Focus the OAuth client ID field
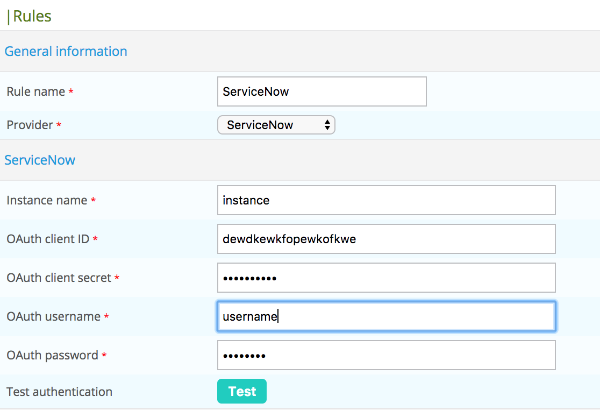600x410 pixels. [x=387, y=239]
